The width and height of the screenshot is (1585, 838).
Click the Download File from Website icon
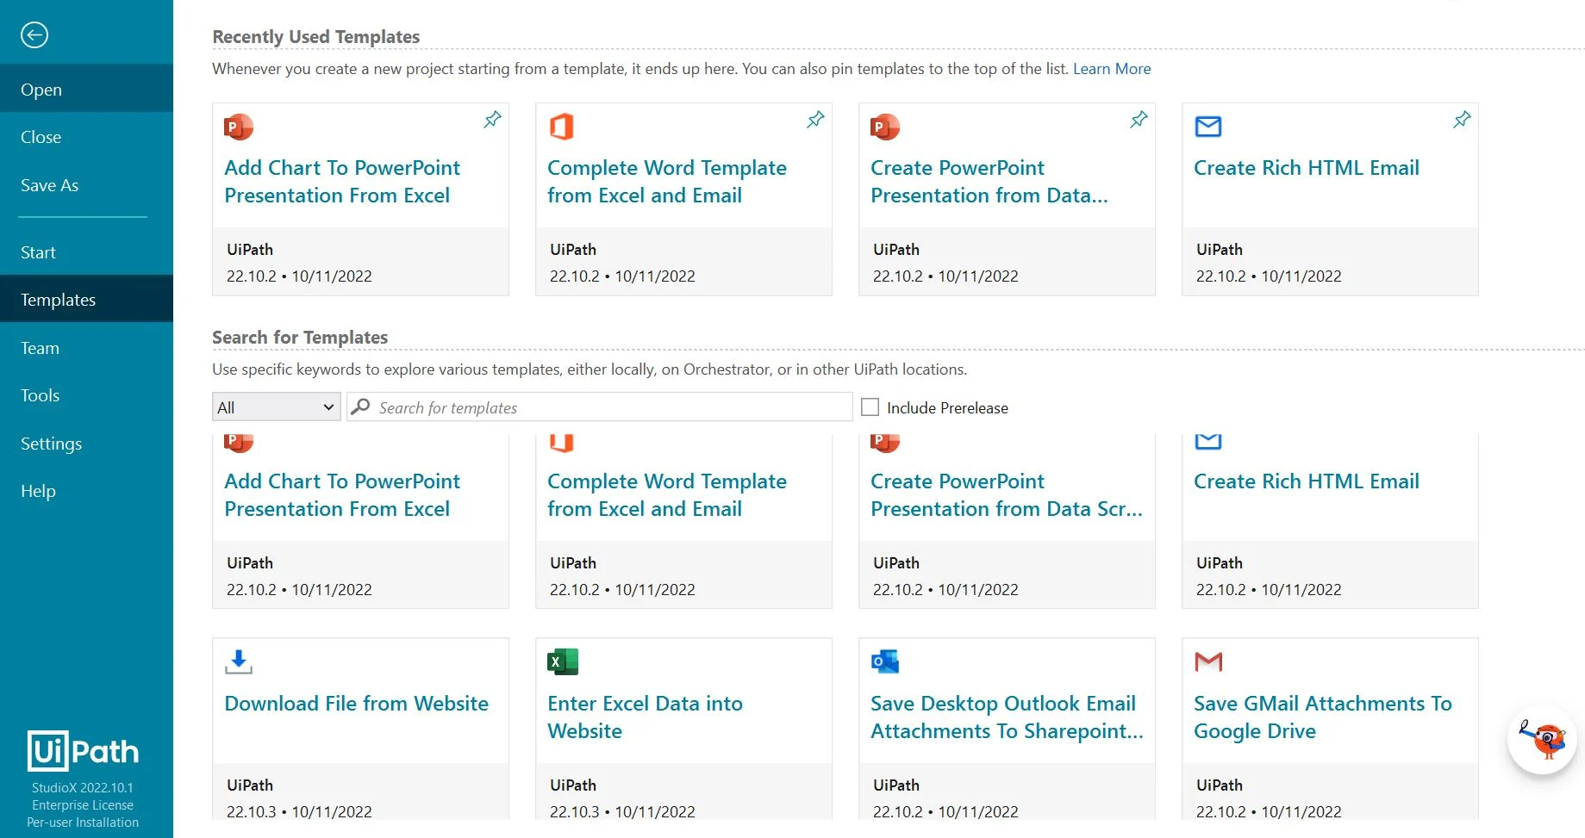point(239,661)
